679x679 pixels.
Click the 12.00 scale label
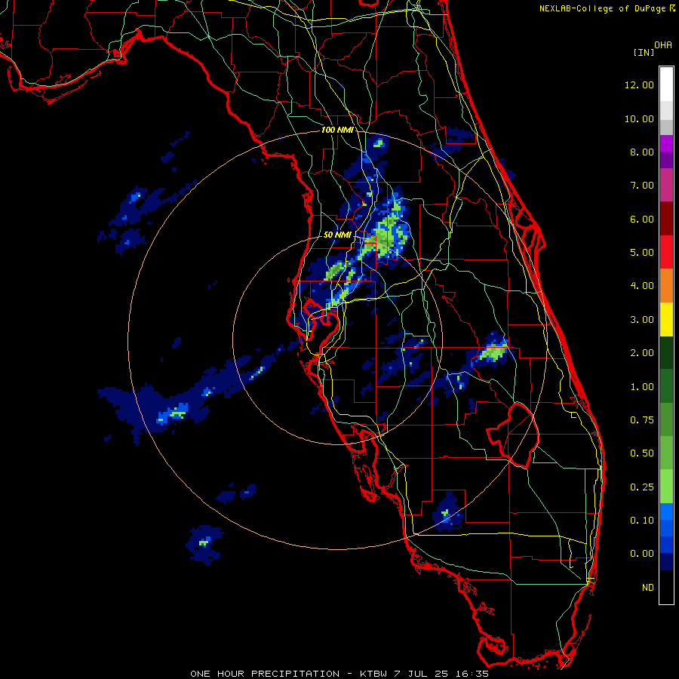(x=639, y=84)
